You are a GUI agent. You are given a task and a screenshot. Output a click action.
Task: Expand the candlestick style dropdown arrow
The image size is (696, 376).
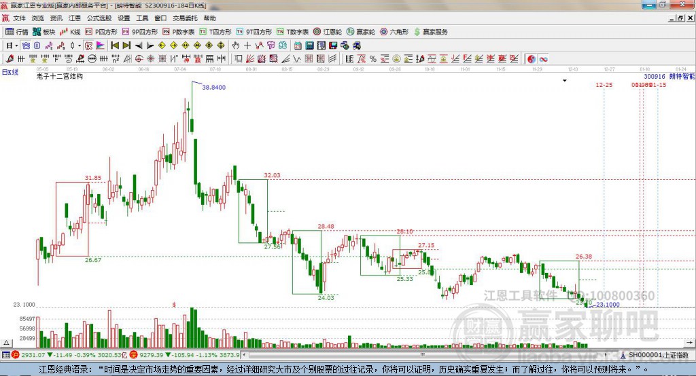(79, 45)
